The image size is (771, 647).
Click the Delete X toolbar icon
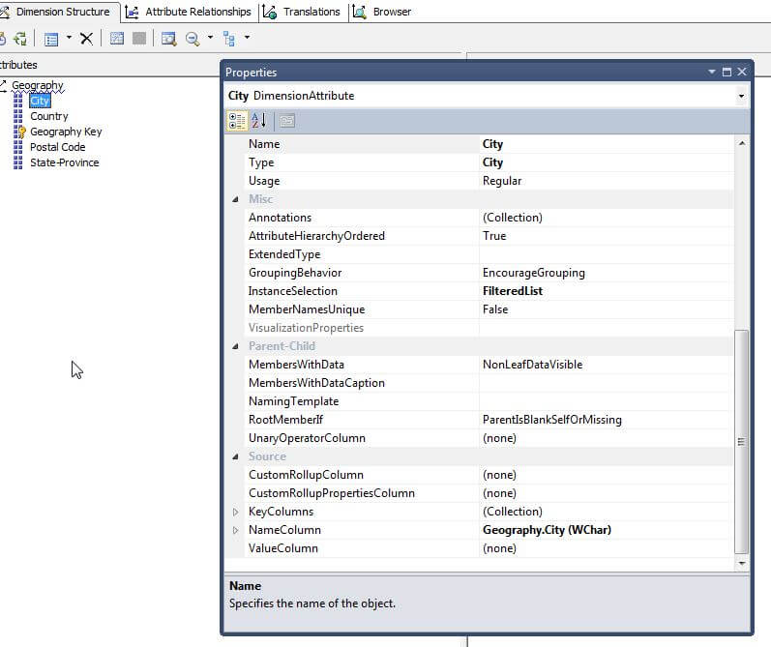click(86, 39)
